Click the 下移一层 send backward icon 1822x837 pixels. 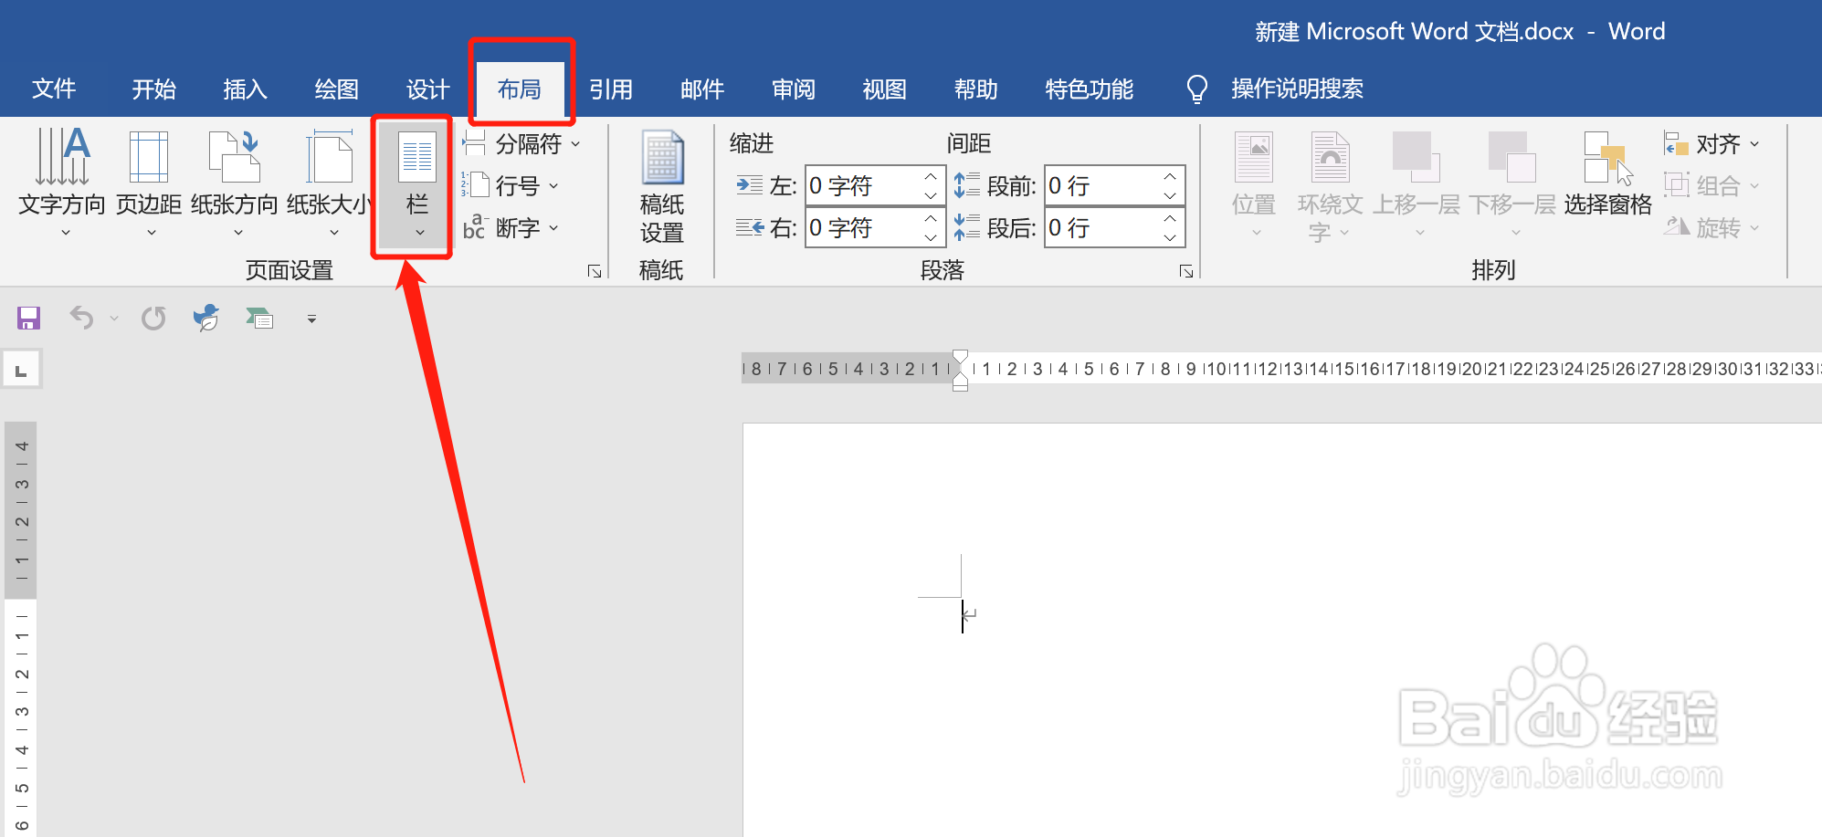pyautogui.click(x=1512, y=183)
